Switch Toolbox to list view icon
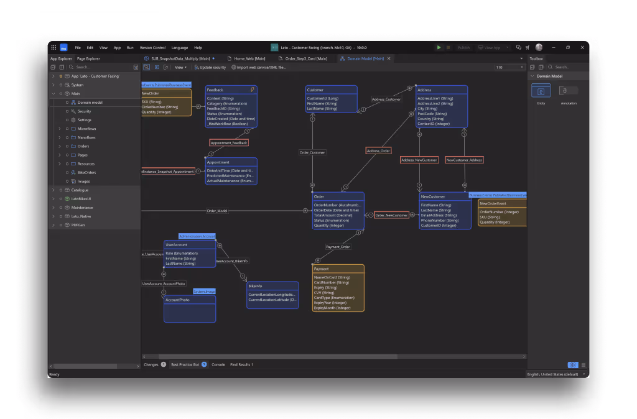637x419 pixels. coord(584,365)
